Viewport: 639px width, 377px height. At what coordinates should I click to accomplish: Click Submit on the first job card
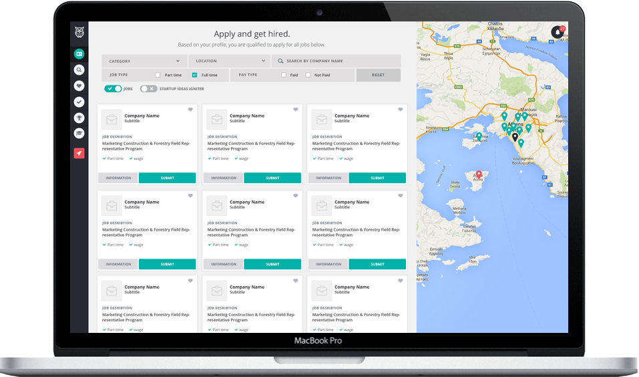(x=167, y=178)
